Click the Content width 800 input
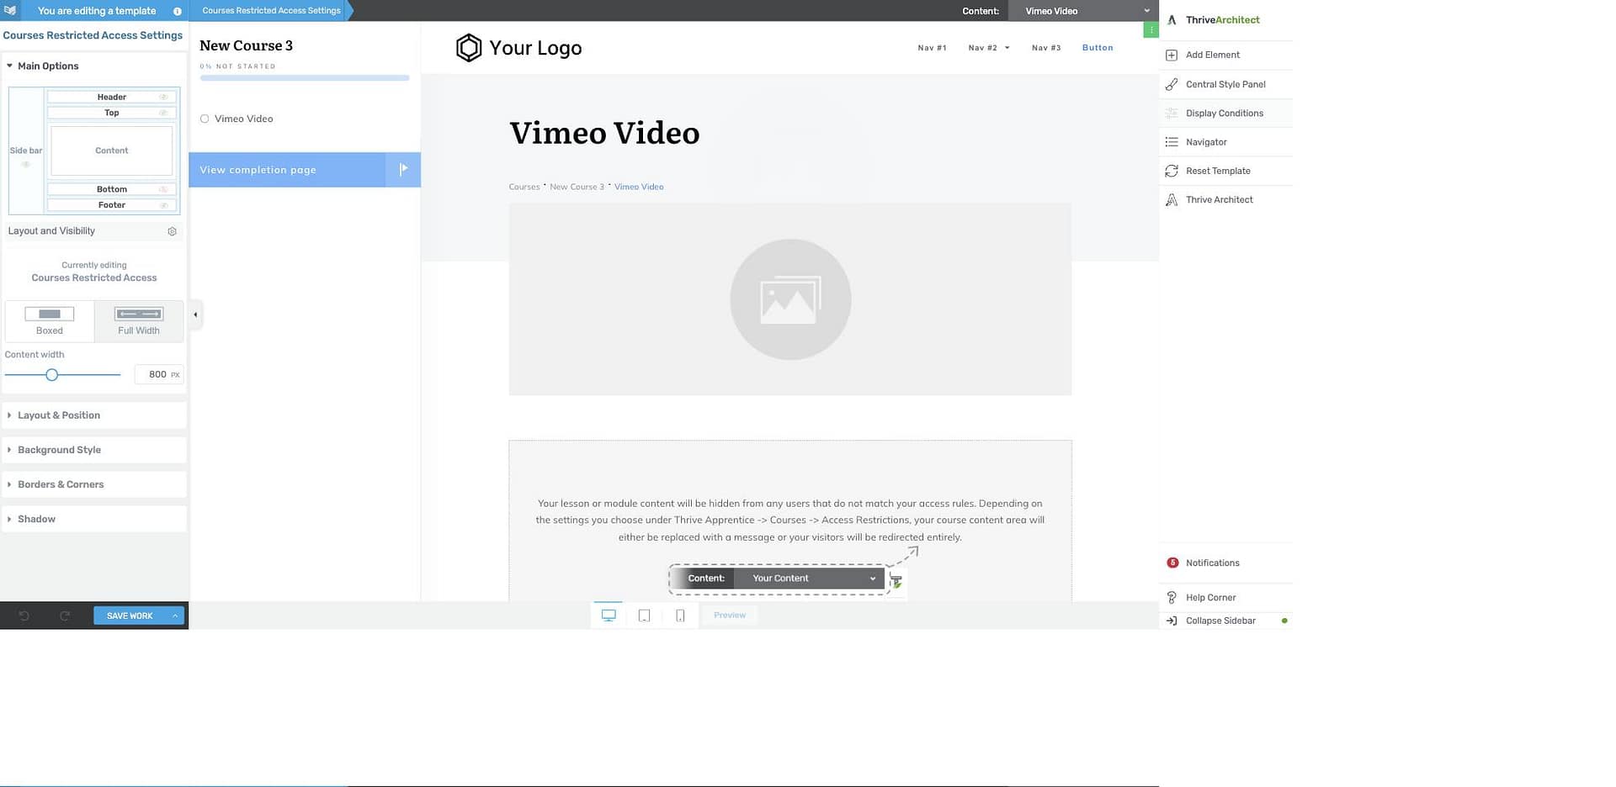 click(159, 374)
